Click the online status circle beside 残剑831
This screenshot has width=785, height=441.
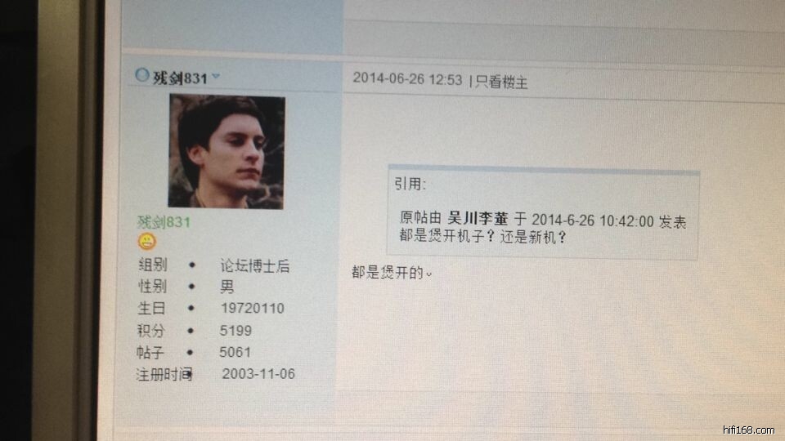142,75
